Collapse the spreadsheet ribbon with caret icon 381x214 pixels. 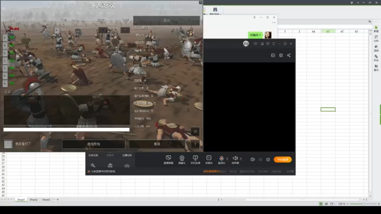358,2
